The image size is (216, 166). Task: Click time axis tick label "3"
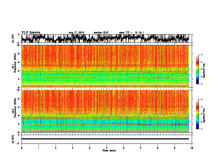[x=73, y=148]
